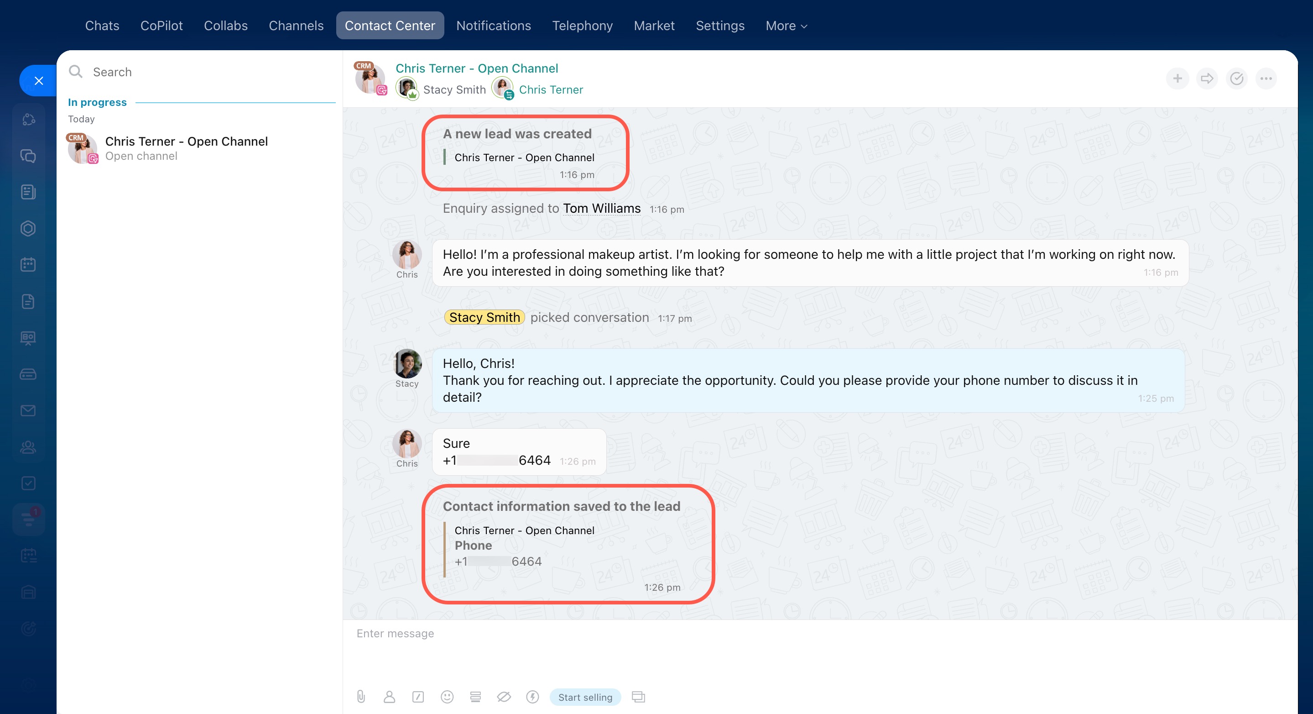
Task: Open the three-dots options menu in the chat header
Action: 1266,79
